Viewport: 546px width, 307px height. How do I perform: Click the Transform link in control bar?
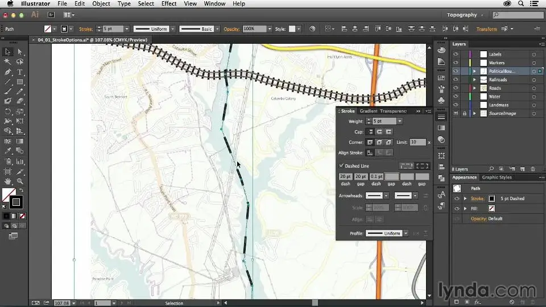(486, 29)
